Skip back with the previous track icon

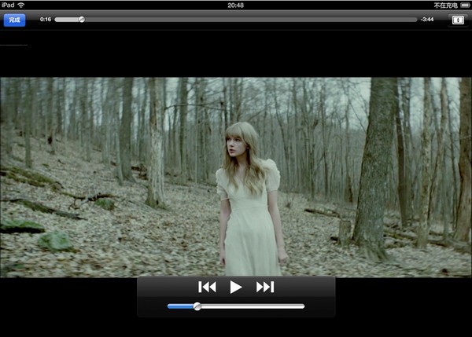tap(207, 288)
